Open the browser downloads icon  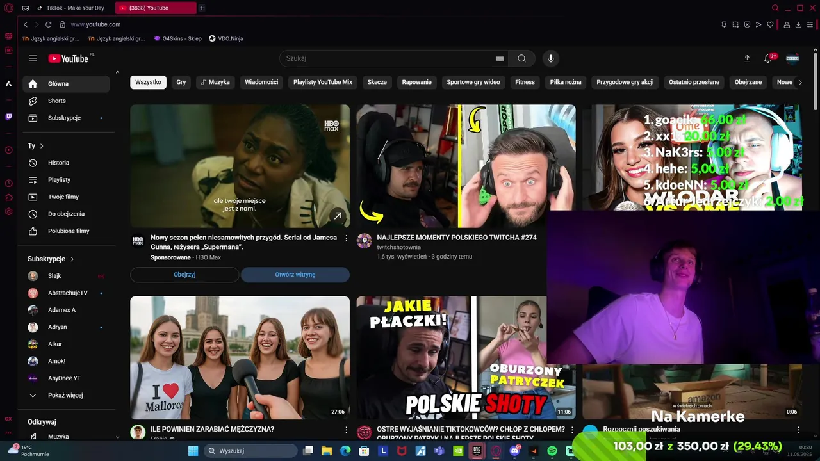pos(798,24)
